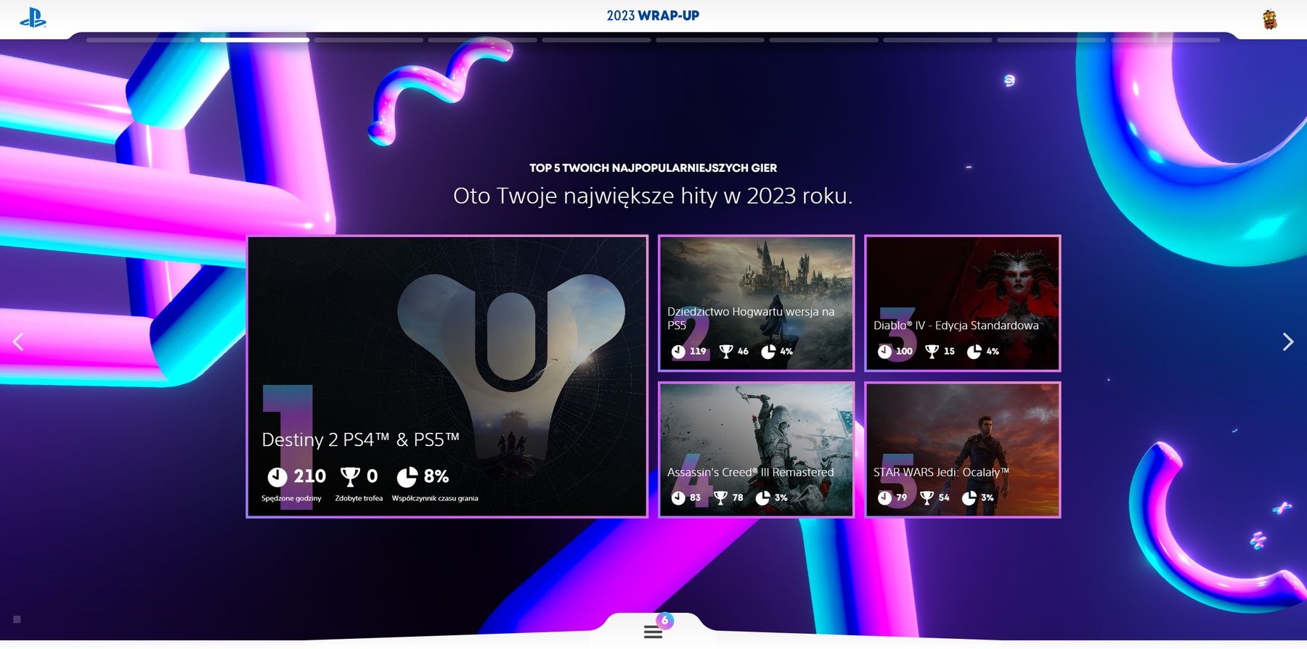Jump to the fourth progress segment

pyautogui.click(x=483, y=40)
